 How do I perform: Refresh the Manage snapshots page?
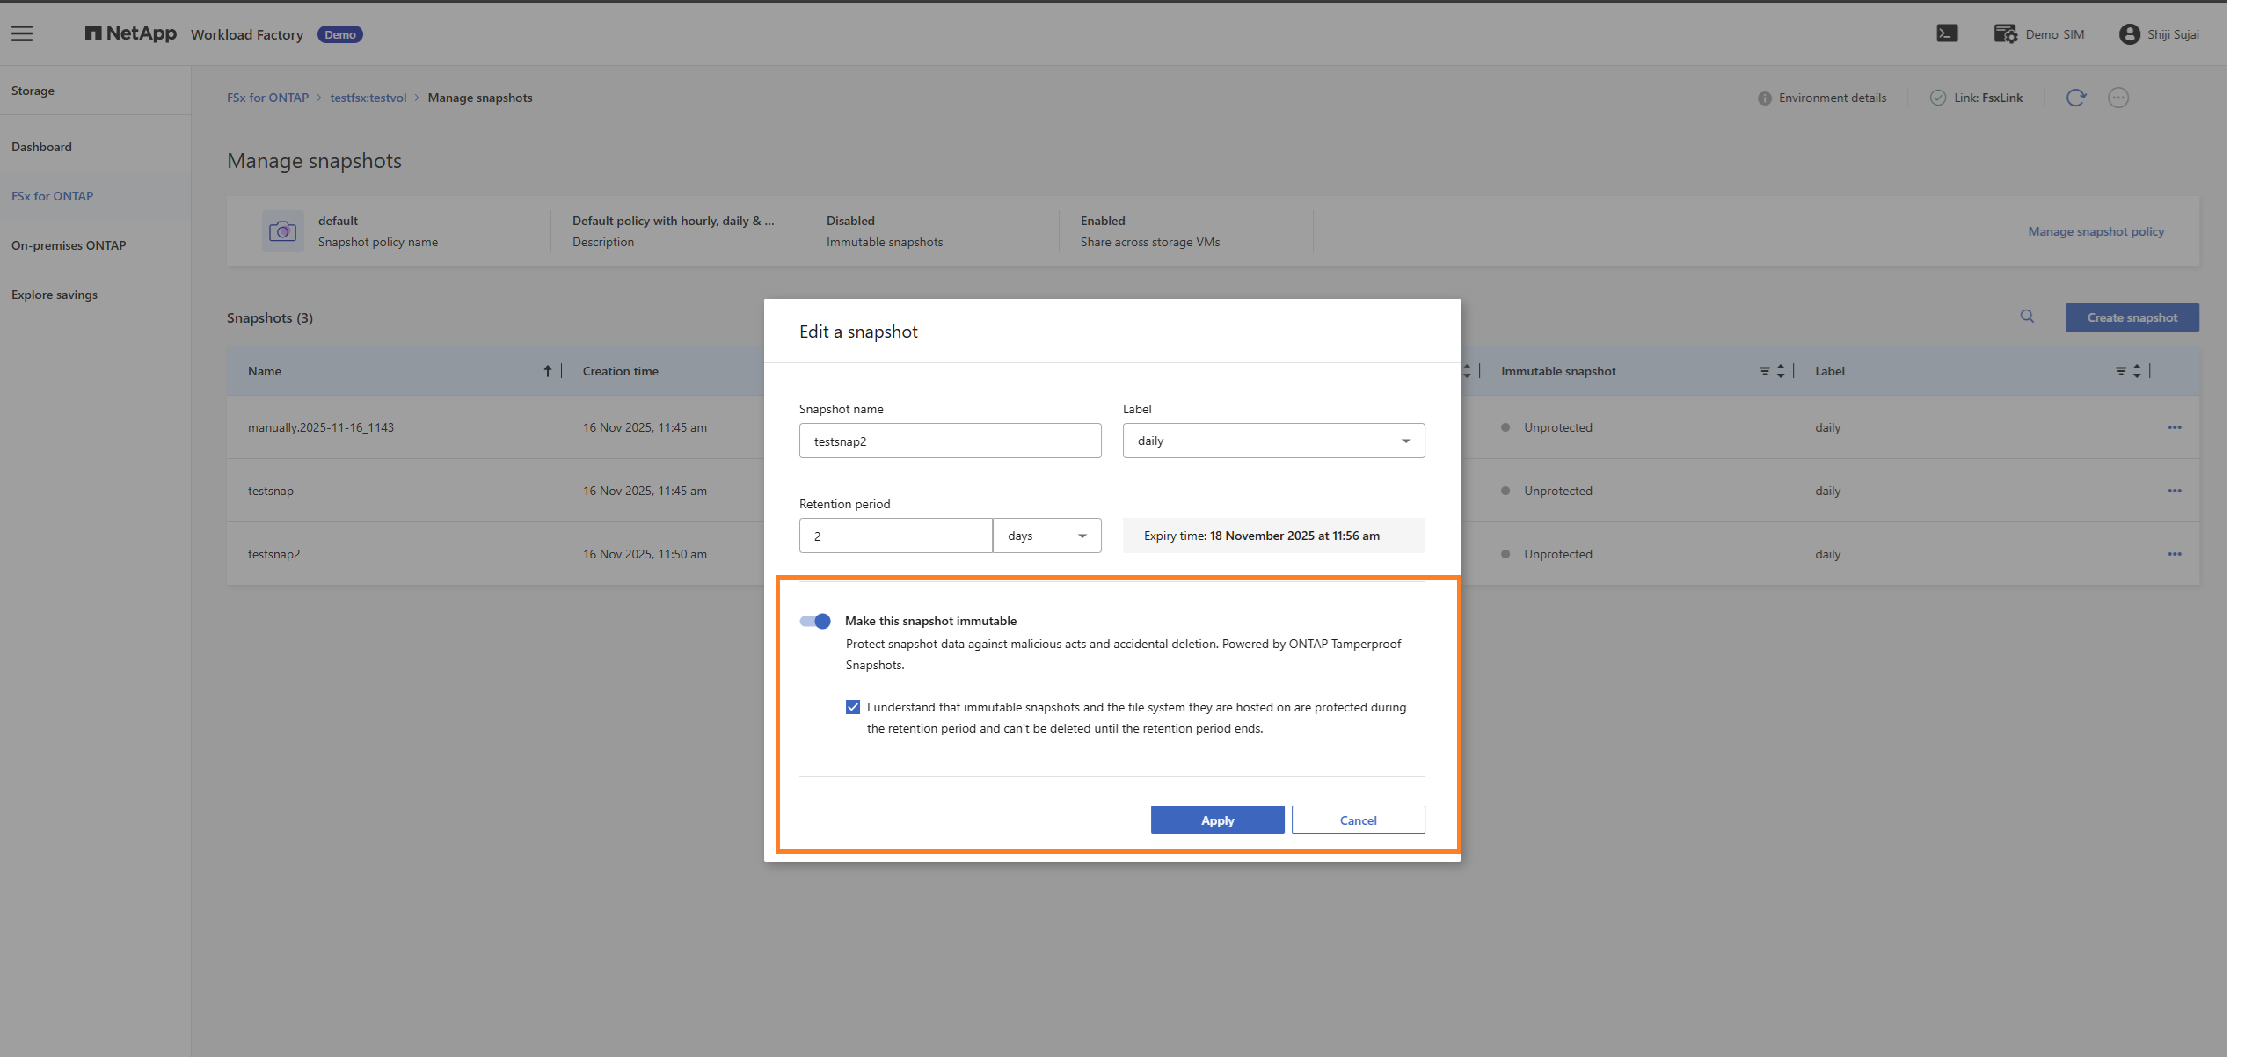tap(2075, 98)
